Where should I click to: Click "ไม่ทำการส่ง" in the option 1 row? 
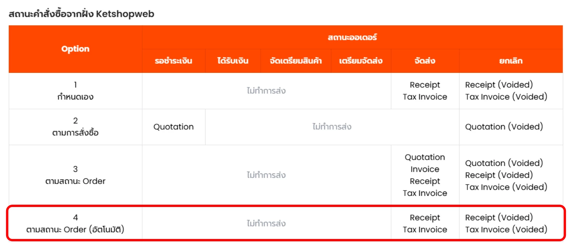click(266, 91)
